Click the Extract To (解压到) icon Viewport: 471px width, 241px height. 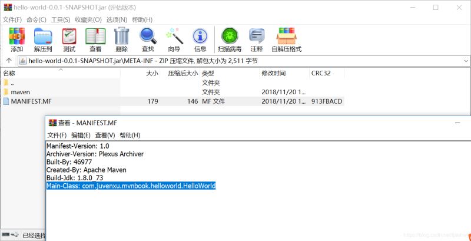click(43, 36)
